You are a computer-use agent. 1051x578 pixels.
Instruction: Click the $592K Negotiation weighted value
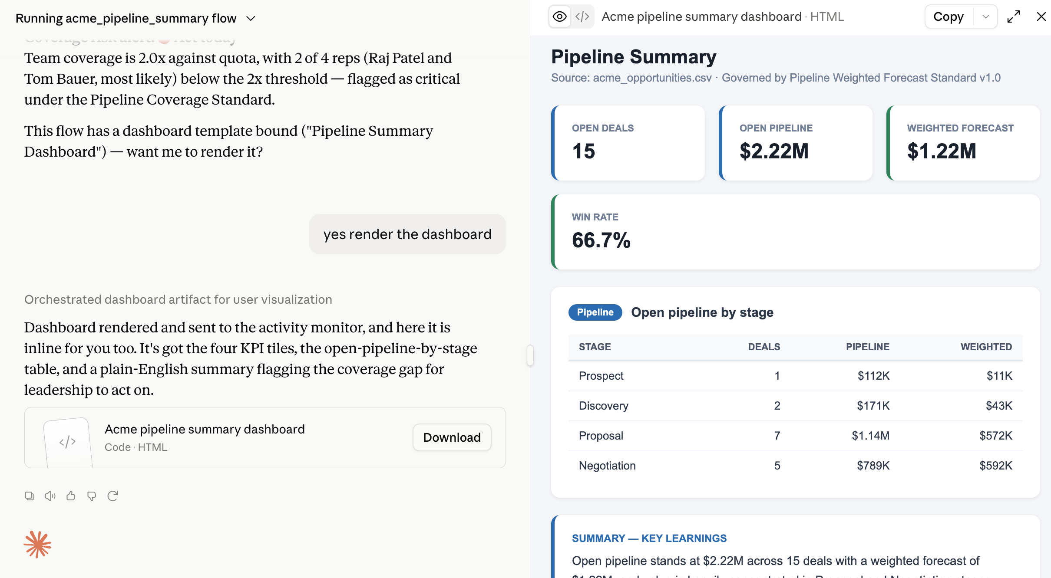[996, 466]
